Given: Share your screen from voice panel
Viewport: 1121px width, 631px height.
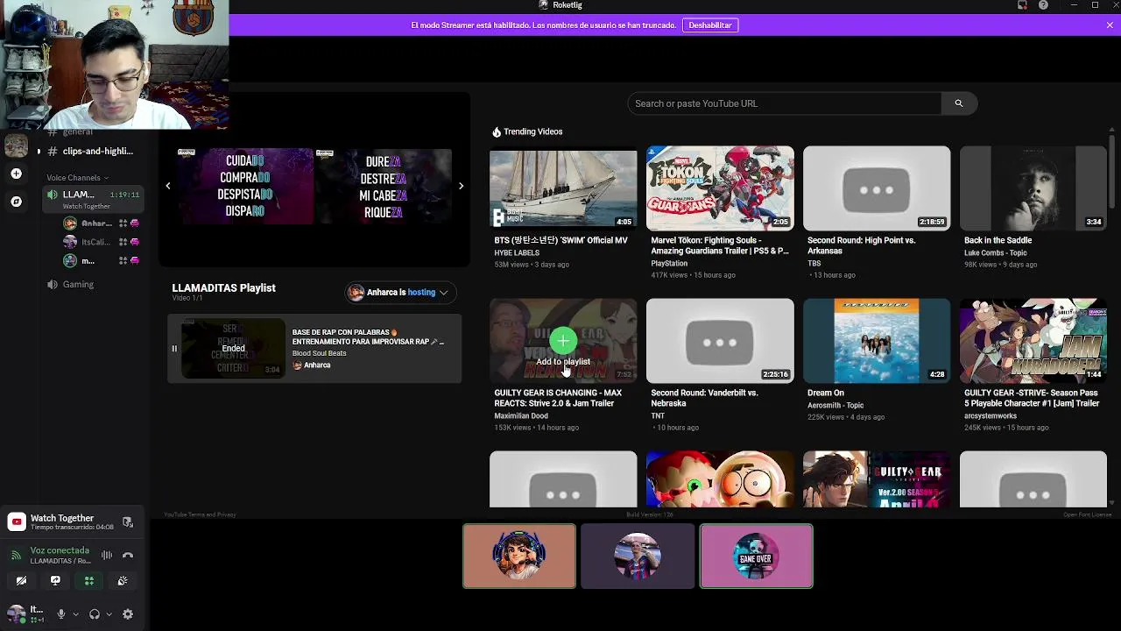Looking at the screenshot, I should [55, 580].
